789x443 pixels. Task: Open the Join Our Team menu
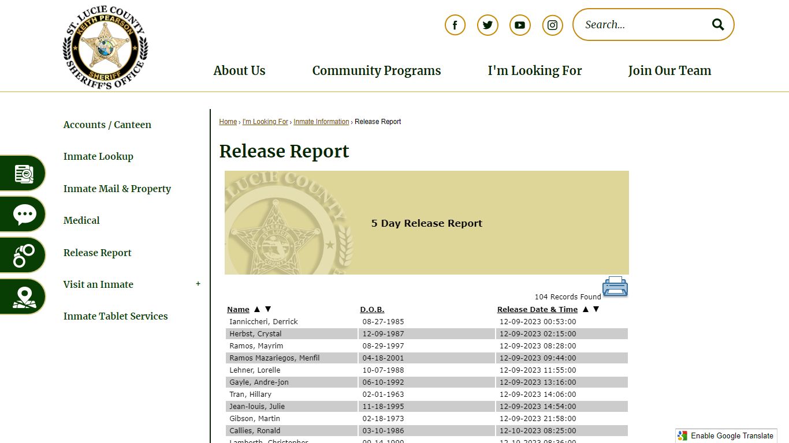(x=669, y=70)
